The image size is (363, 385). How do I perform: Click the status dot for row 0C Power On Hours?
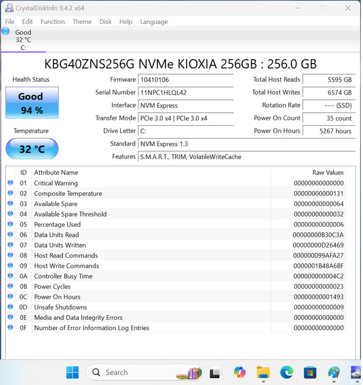(x=10, y=296)
